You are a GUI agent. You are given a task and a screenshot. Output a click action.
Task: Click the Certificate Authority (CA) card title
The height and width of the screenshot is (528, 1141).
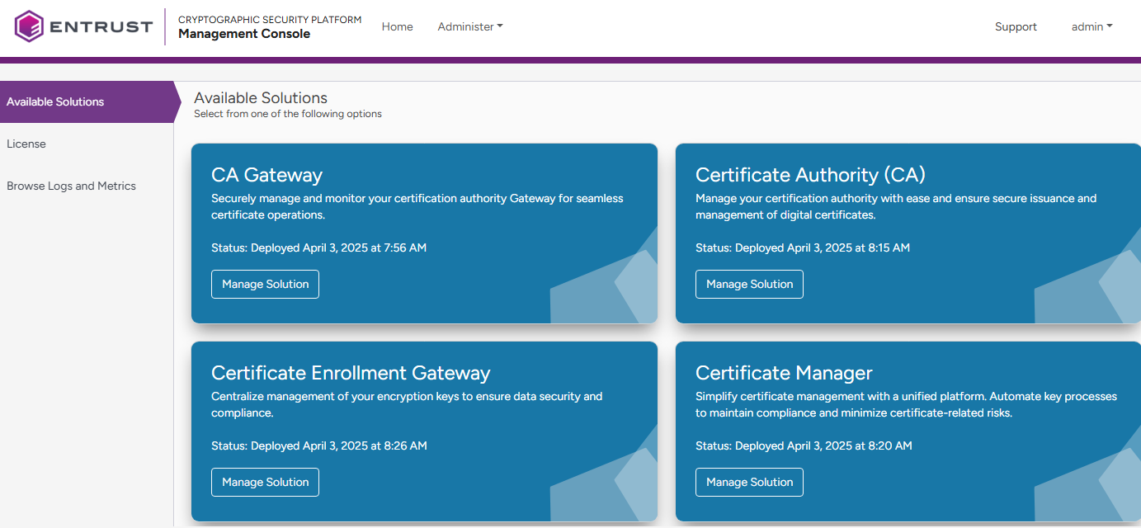click(810, 175)
